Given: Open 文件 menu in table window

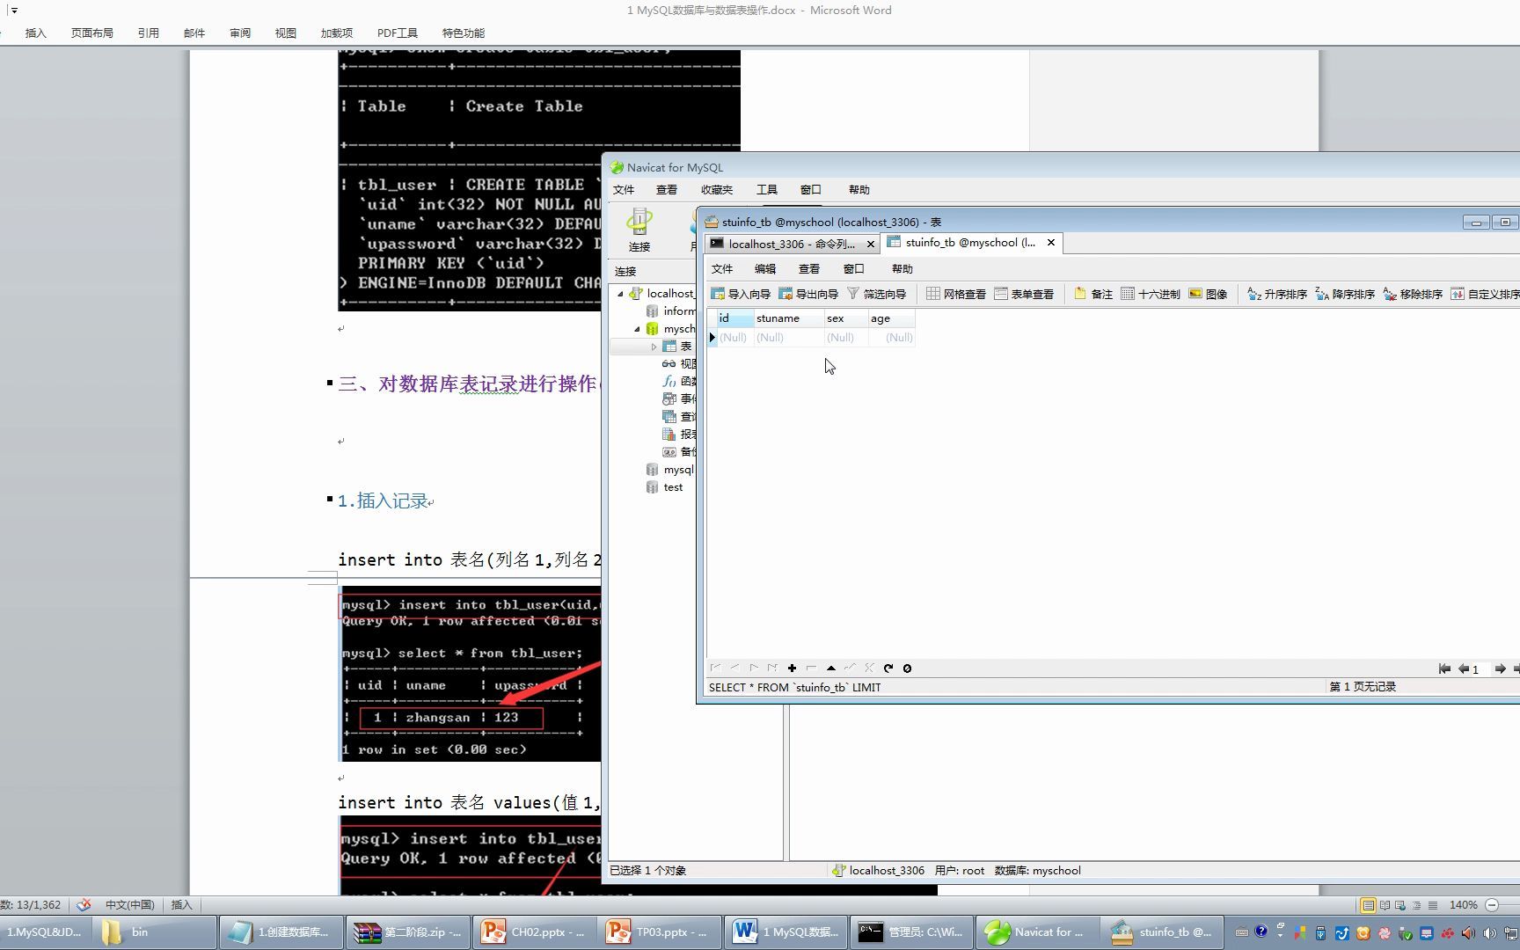Looking at the screenshot, I should pyautogui.click(x=722, y=269).
